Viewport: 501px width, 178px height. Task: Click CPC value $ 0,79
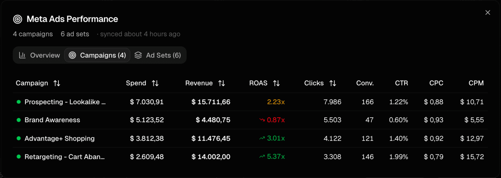click(434, 157)
